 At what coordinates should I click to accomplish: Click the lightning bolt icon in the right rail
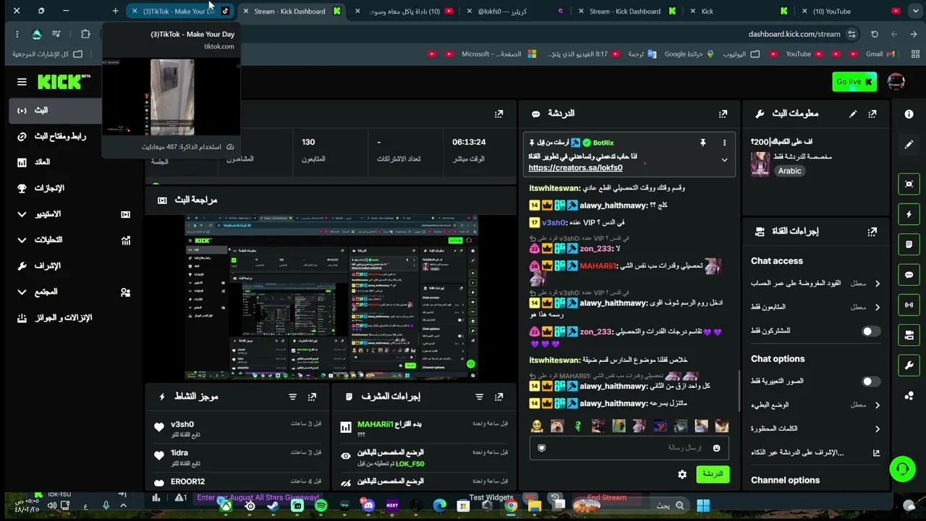909,214
